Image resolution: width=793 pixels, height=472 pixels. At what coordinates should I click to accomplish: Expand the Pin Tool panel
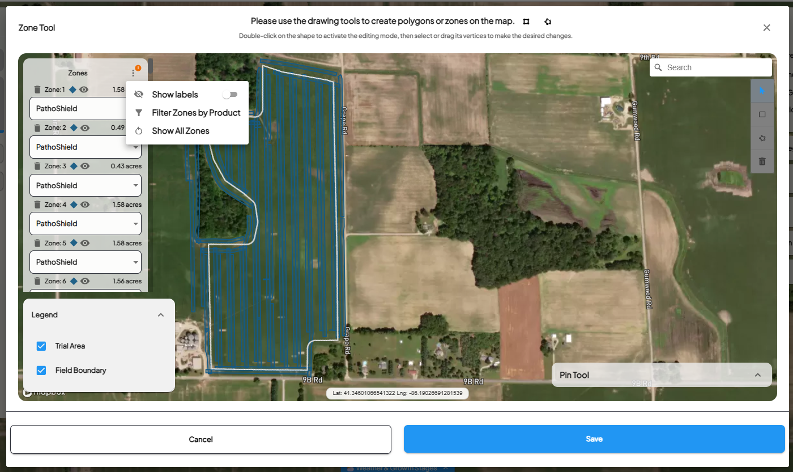(x=757, y=375)
